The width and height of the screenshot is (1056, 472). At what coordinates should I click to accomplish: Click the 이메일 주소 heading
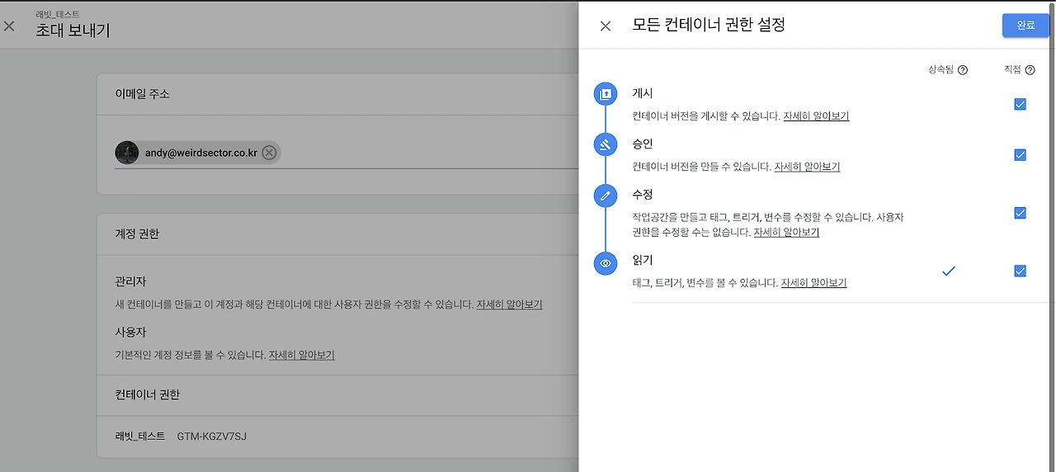(142, 94)
